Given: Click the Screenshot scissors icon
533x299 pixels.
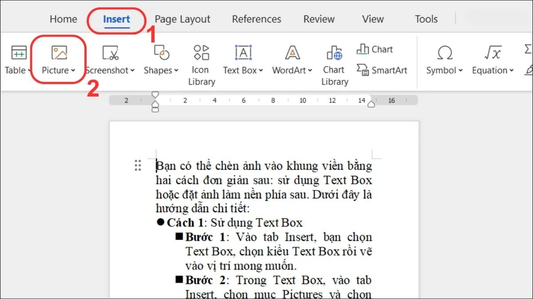Looking at the screenshot, I should [110, 53].
